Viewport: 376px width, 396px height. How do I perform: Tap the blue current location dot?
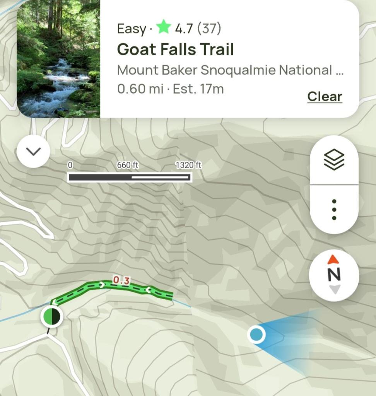[256, 335]
